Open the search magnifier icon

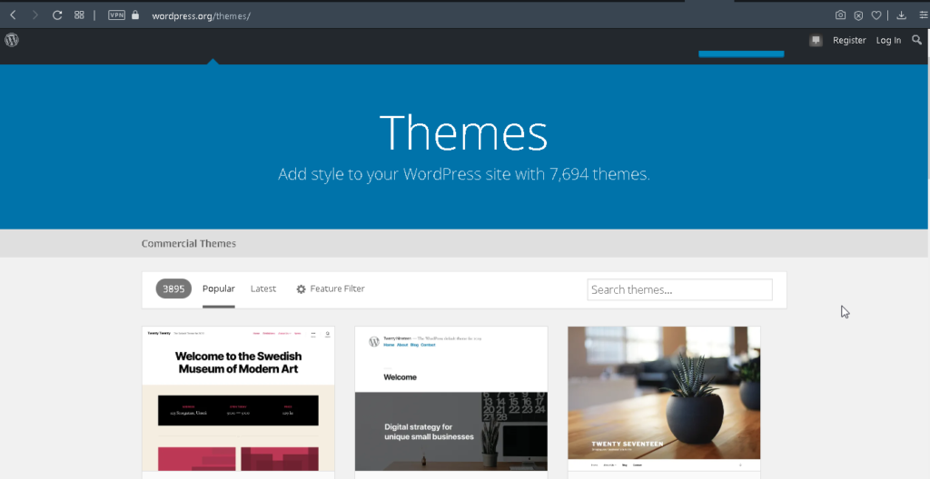(917, 40)
